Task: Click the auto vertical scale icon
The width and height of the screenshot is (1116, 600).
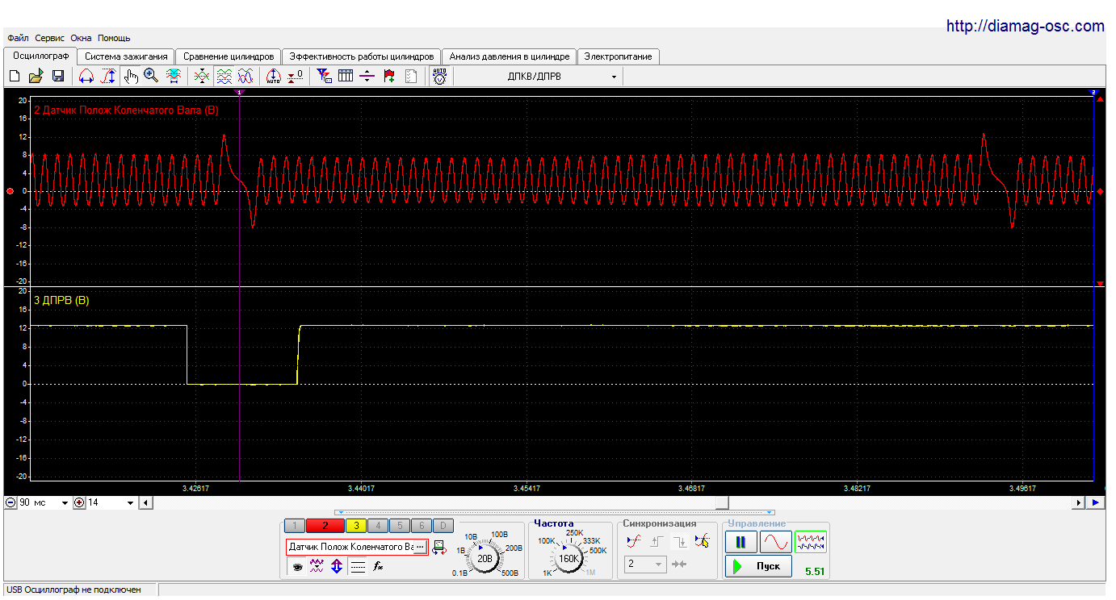Action: 274,76
